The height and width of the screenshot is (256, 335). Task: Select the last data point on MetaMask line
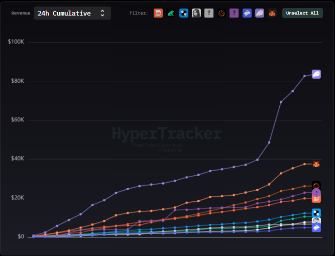point(304,164)
